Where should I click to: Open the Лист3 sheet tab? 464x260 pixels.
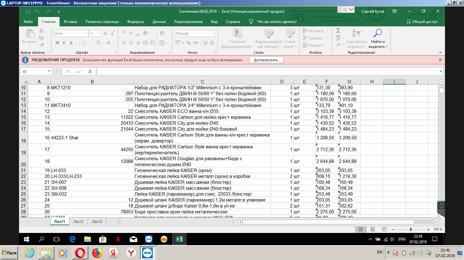click(x=97, y=222)
